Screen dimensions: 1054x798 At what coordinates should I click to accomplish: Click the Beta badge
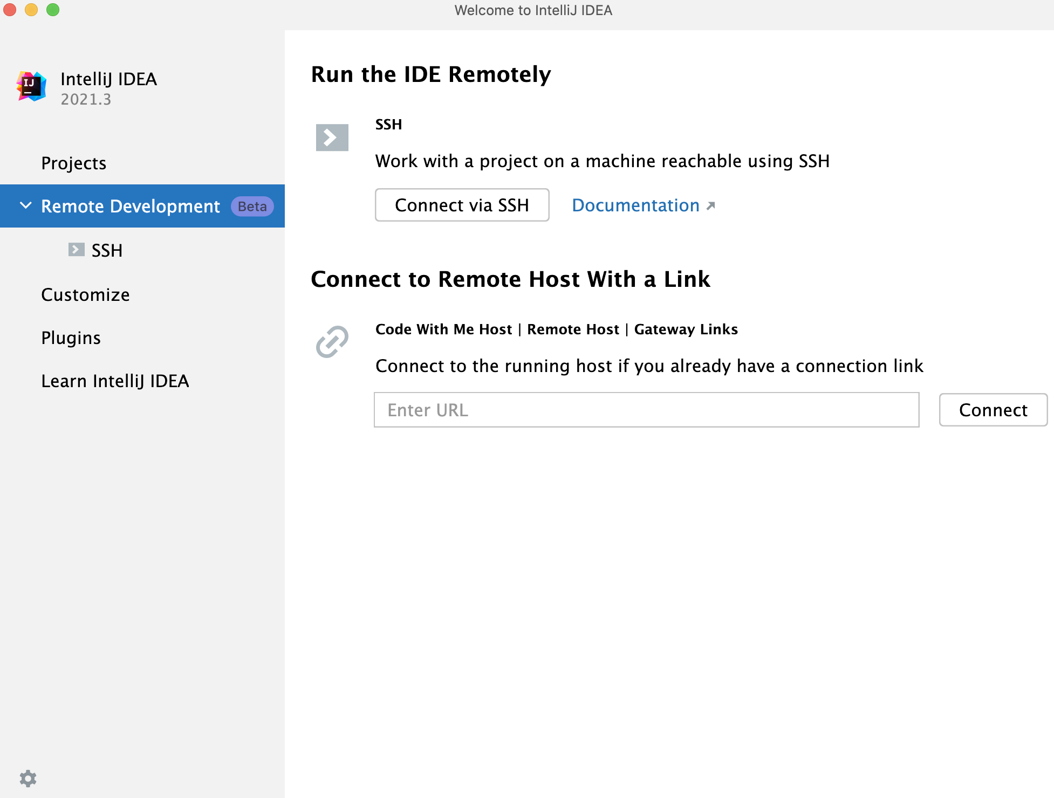pyautogui.click(x=252, y=207)
